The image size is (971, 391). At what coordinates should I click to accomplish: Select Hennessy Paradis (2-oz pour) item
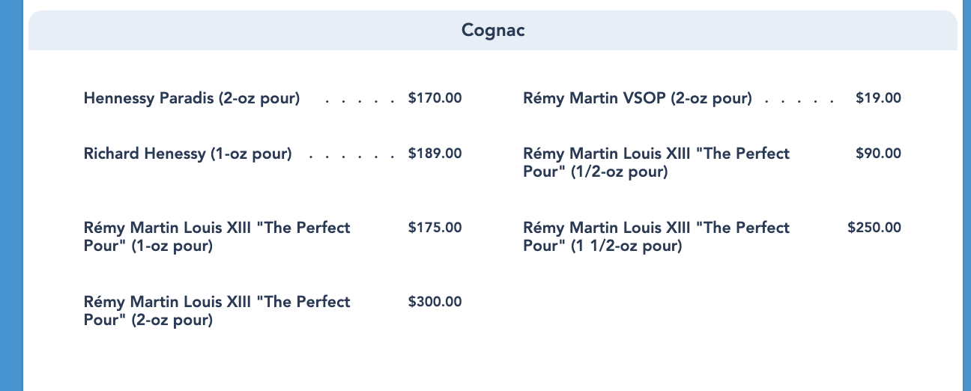point(192,98)
